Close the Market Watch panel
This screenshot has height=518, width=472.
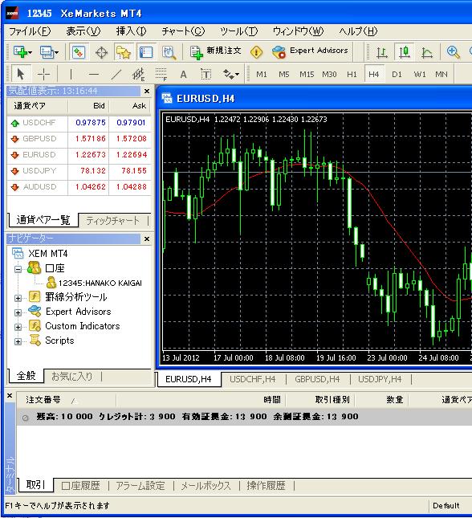(147, 92)
